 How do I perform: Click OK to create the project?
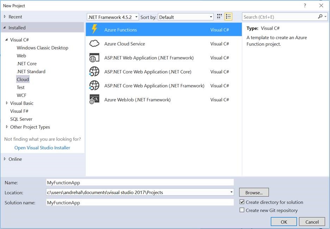click(x=284, y=222)
